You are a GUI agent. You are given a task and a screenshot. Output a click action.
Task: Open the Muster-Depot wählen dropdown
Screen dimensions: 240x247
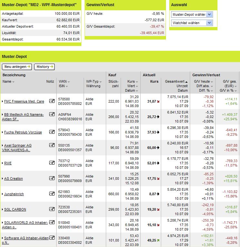192,14
